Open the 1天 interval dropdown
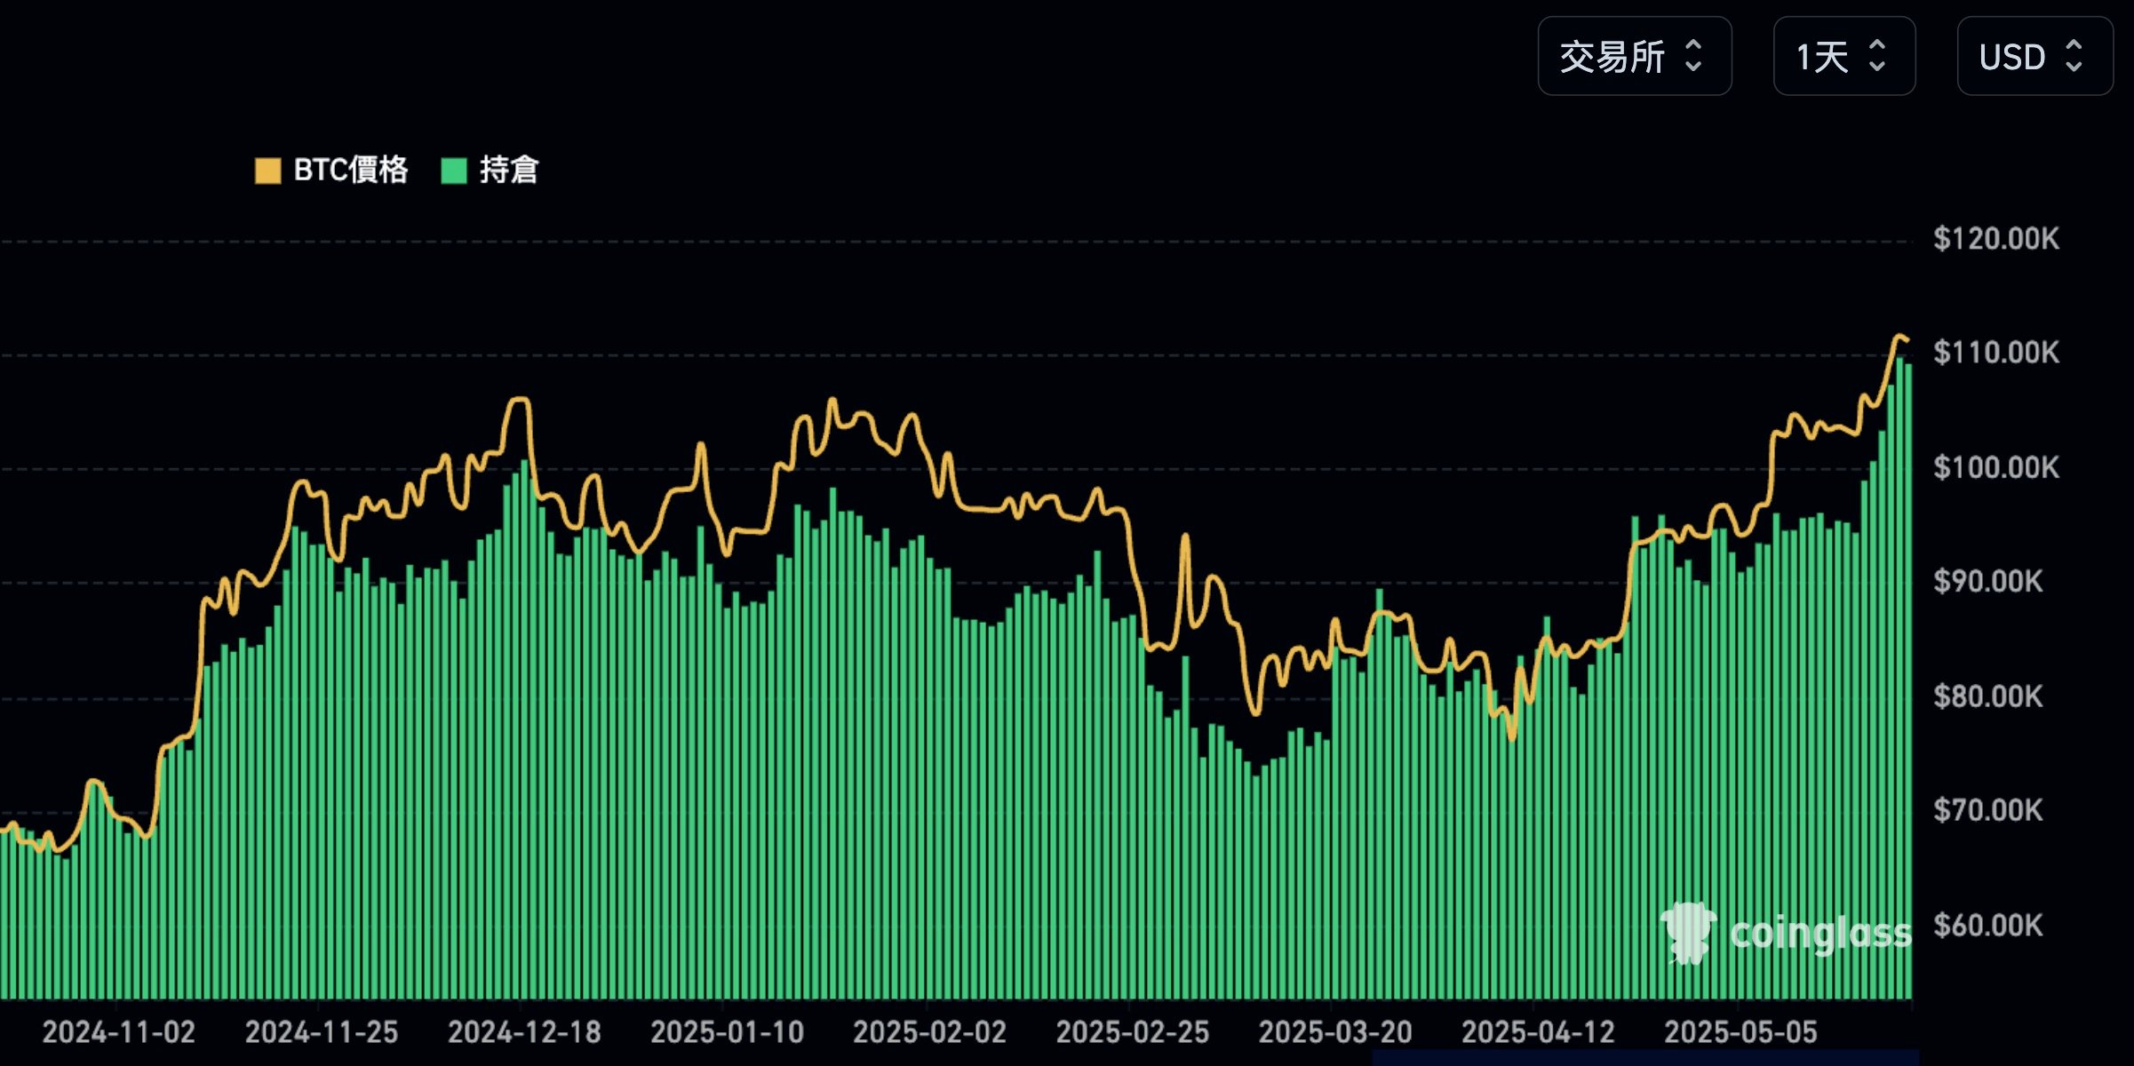This screenshot has width=2134, height=1066. coord(1844,56)
